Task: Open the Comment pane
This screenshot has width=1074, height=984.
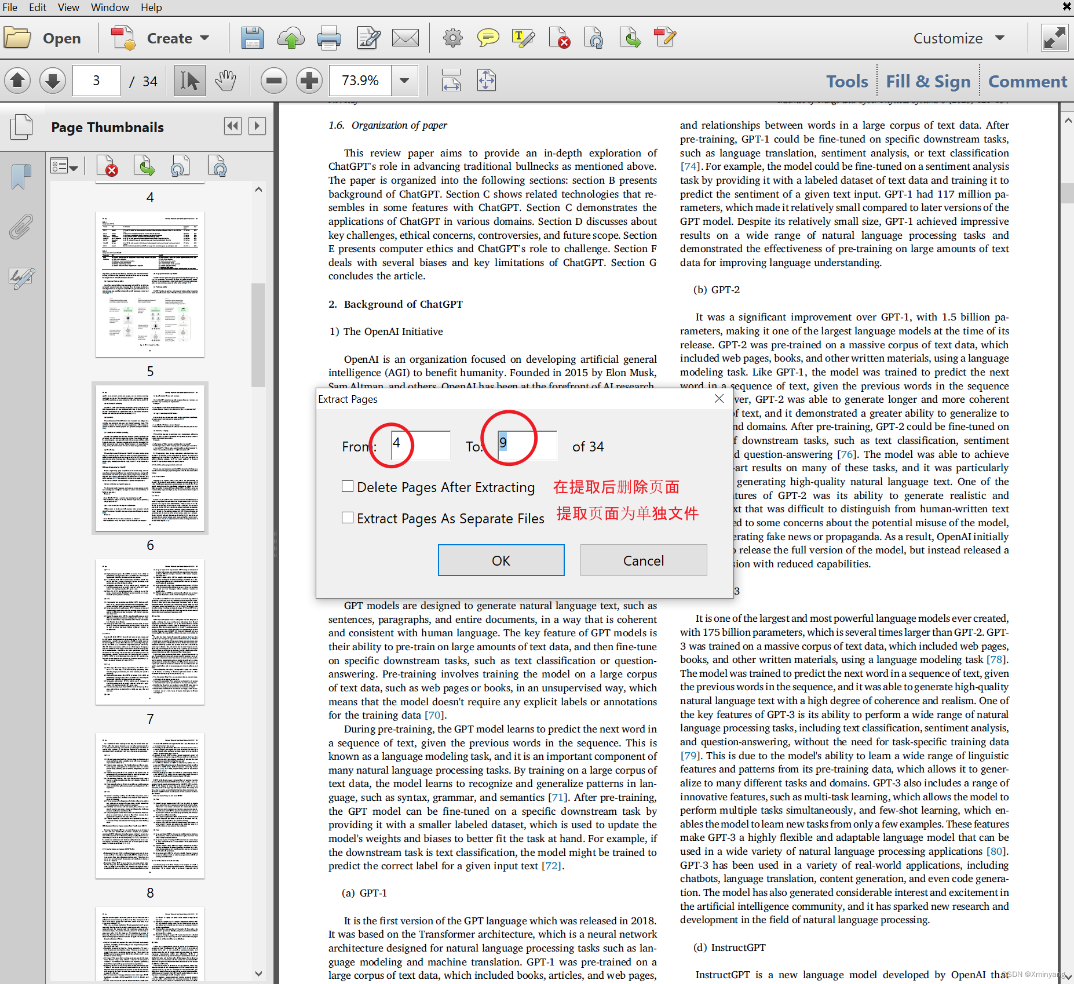Action: pos(1027,81)
